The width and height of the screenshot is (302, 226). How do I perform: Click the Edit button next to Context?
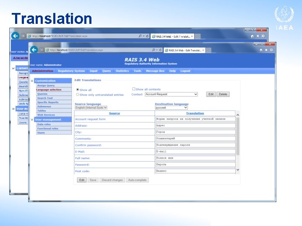(x=211, y=94)
